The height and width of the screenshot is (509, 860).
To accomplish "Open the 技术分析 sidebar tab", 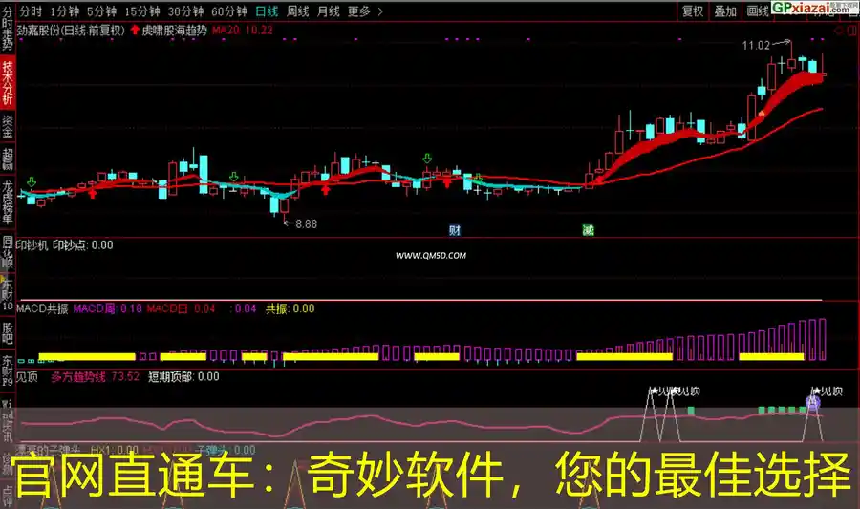I will pyautogui.click(x=7, y=82).
